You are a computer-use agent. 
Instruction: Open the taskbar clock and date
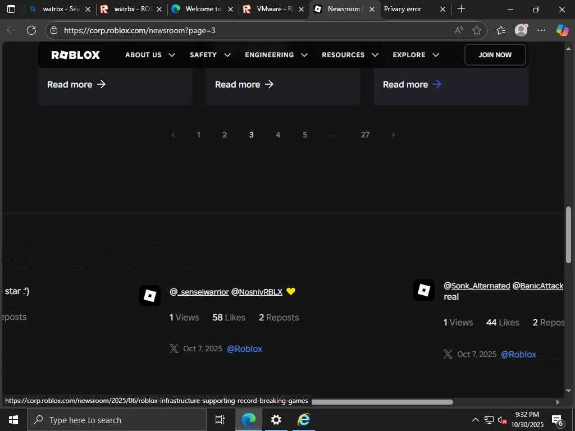click(527, 420)
